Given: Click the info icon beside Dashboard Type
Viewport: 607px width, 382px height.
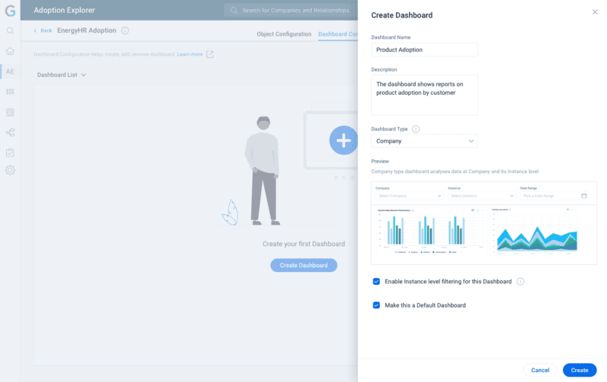Looking at the screenshot, I should pos(416,129).
